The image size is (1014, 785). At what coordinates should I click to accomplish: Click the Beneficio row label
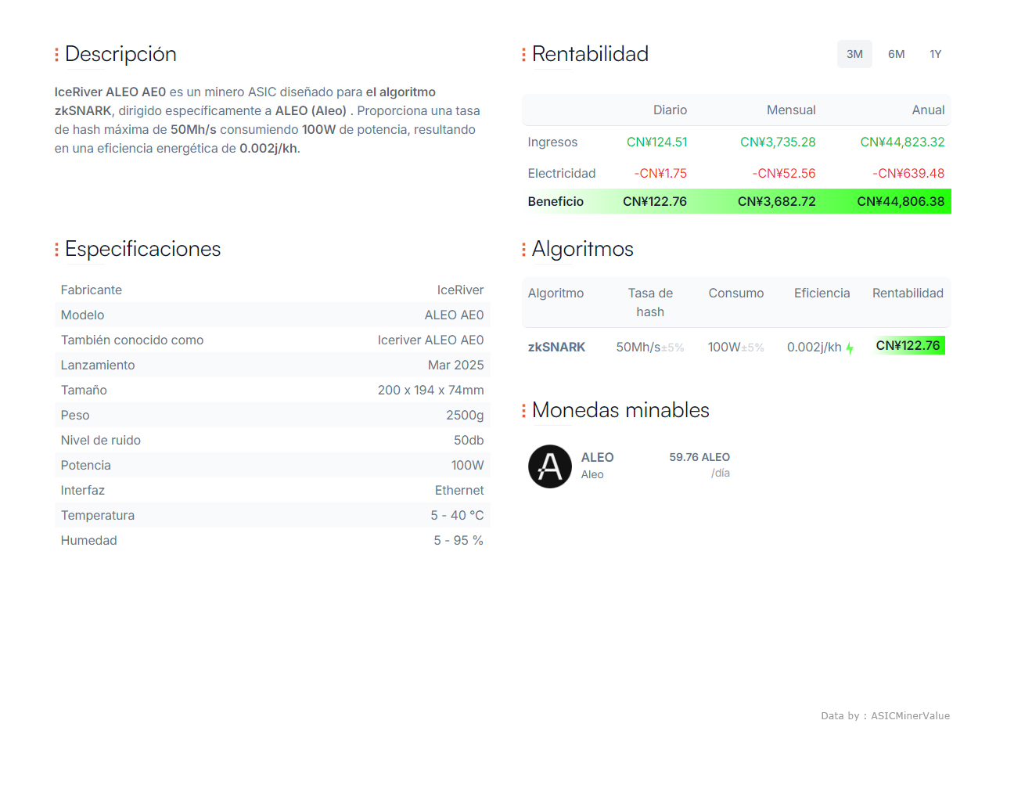pyautogui.click(x=556, y=201)
